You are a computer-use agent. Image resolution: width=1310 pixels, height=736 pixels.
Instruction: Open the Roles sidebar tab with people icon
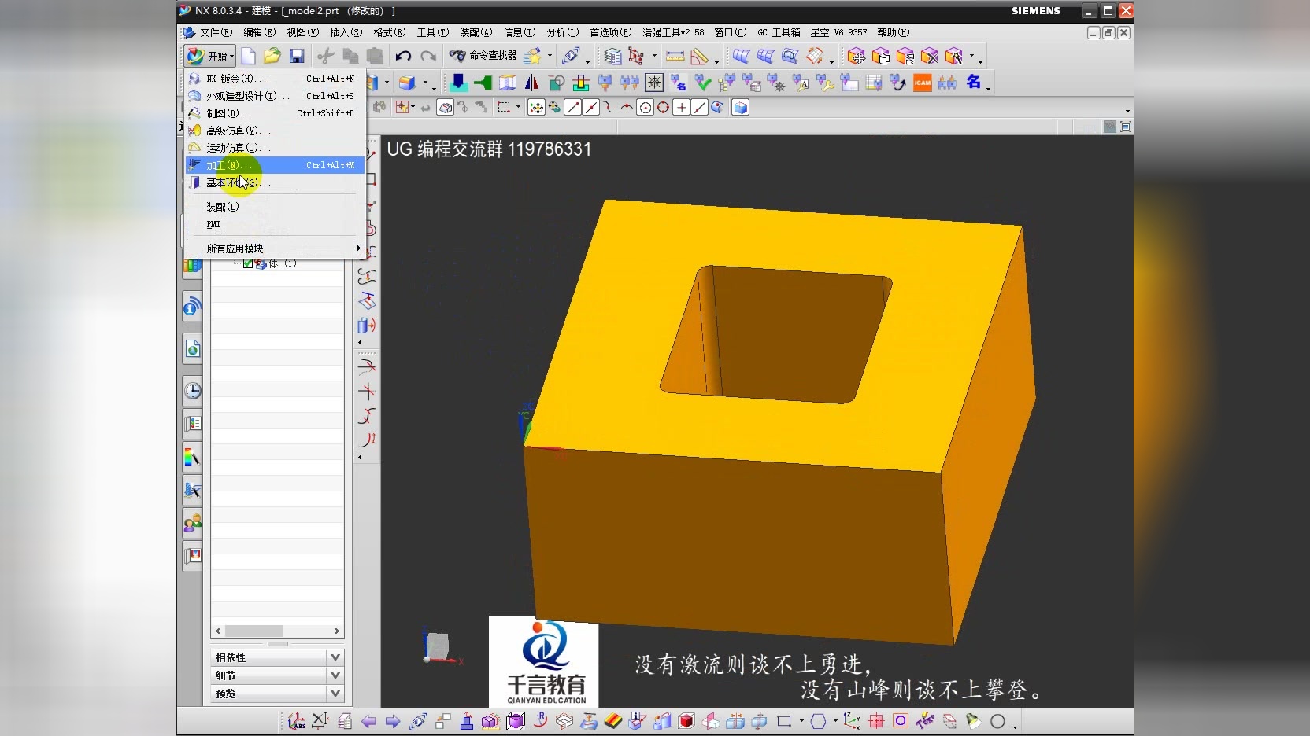pyautogui.click(x=192, y=522)
